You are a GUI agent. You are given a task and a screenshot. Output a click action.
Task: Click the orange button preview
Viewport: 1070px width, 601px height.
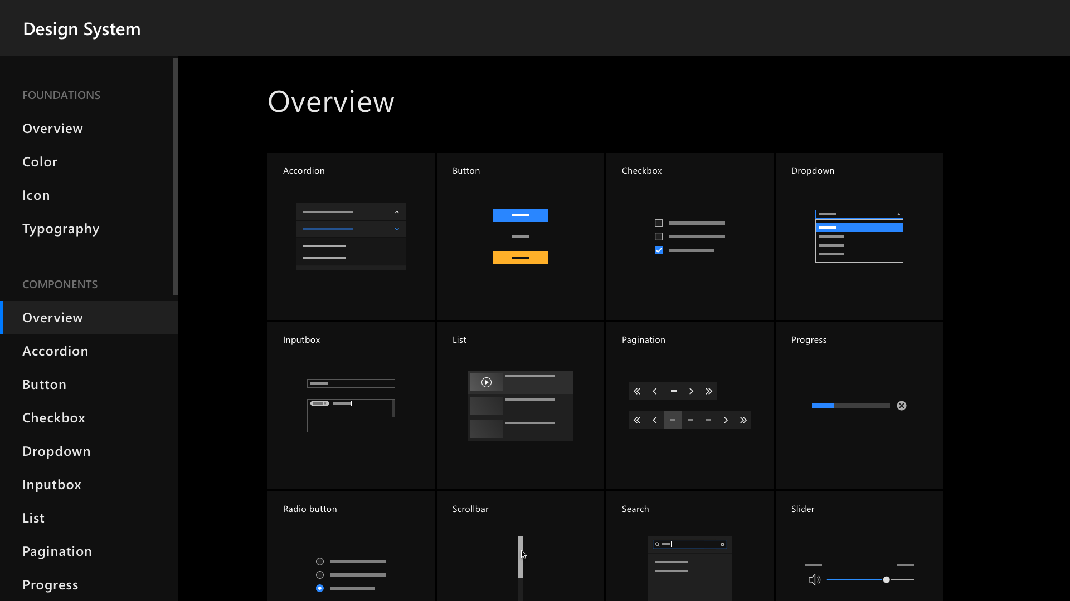520,258
